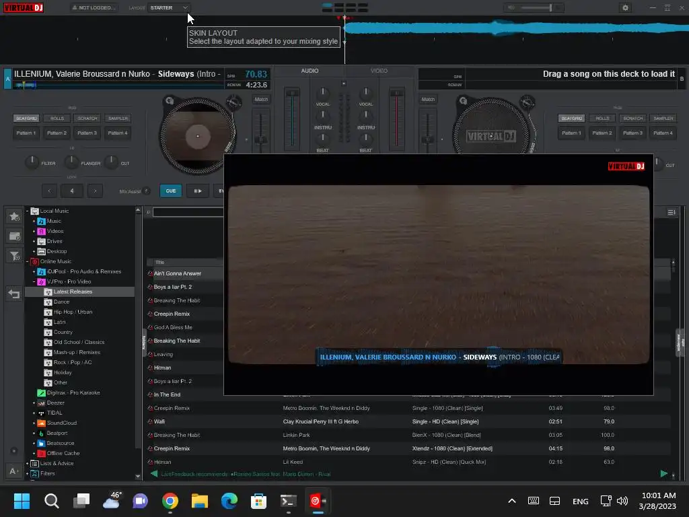Image resolution: width=689 pixels, height=517 pixels.
Task: Enable SCRATCH pad mode on deck A
Action: pyautogui.click(x=87, y=118)
